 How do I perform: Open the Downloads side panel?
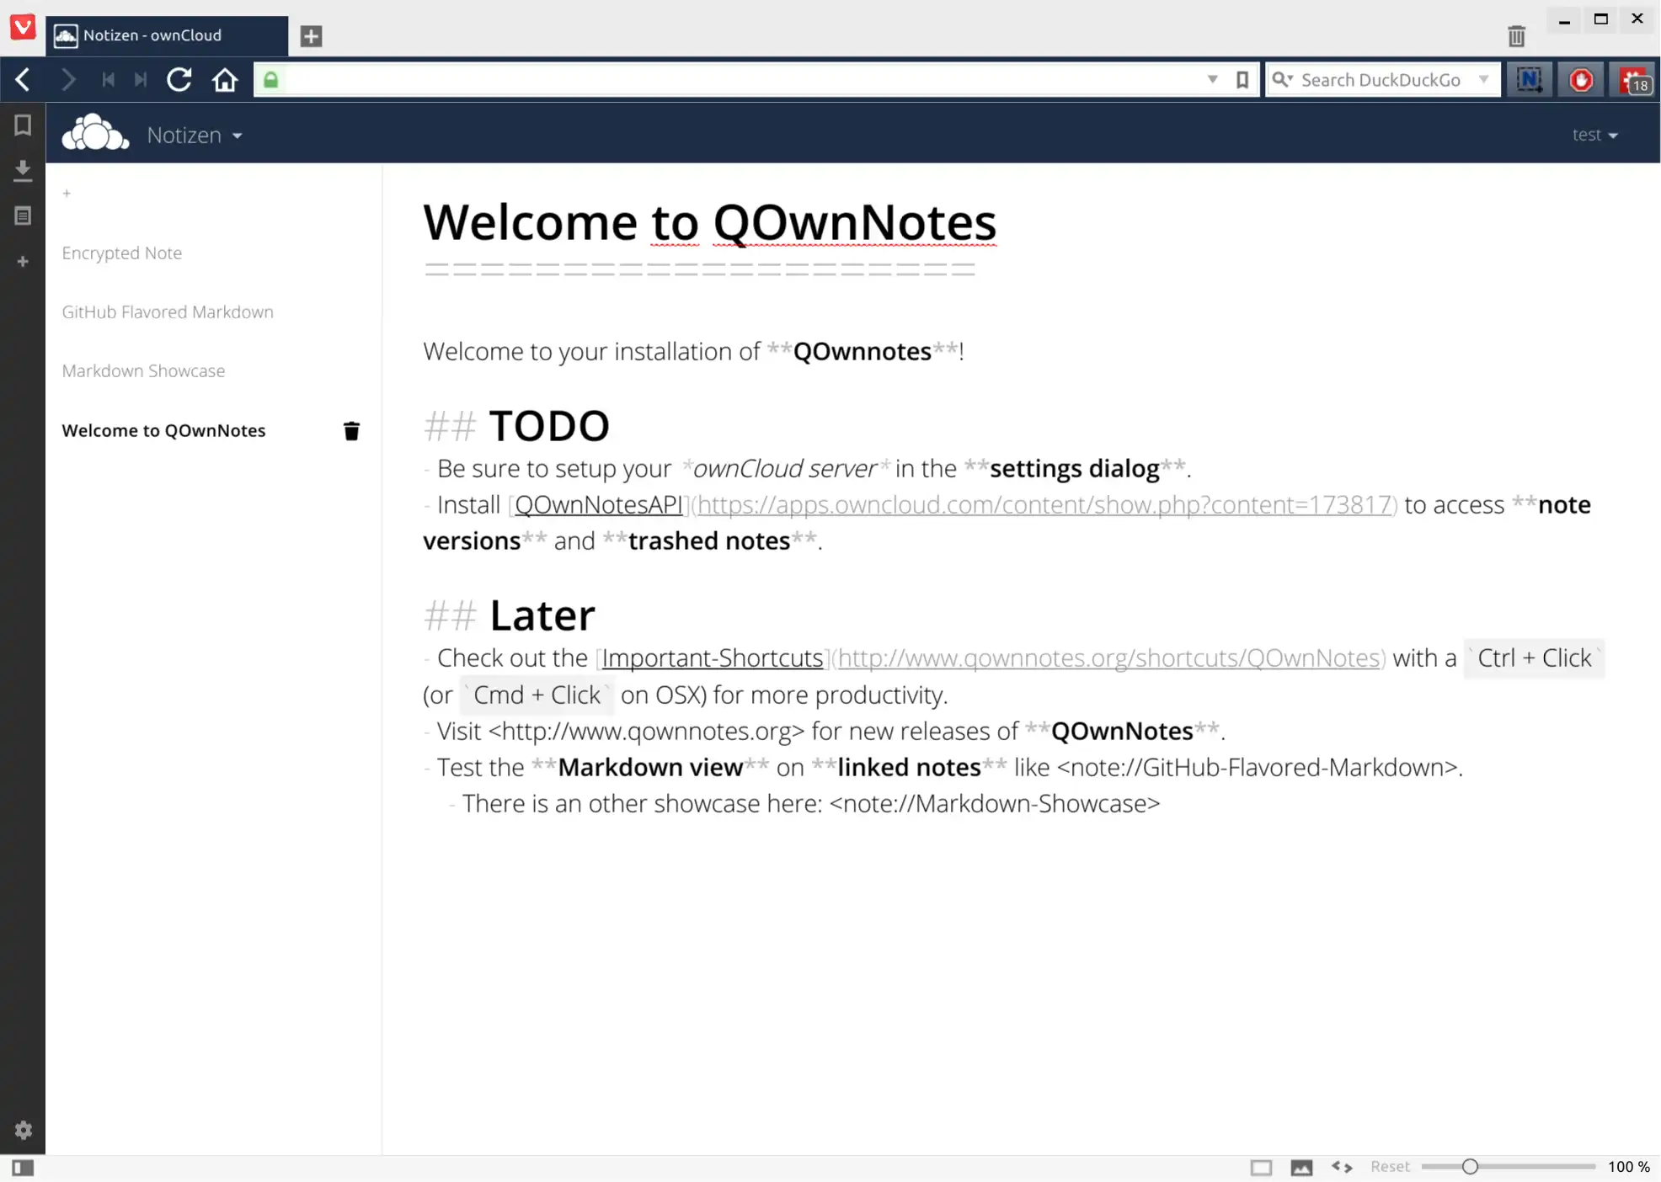click(23, 171)
